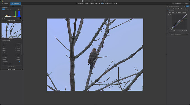This screenshot has height=105, width=190.
Task: Click the correction search field
Action: 175,6
